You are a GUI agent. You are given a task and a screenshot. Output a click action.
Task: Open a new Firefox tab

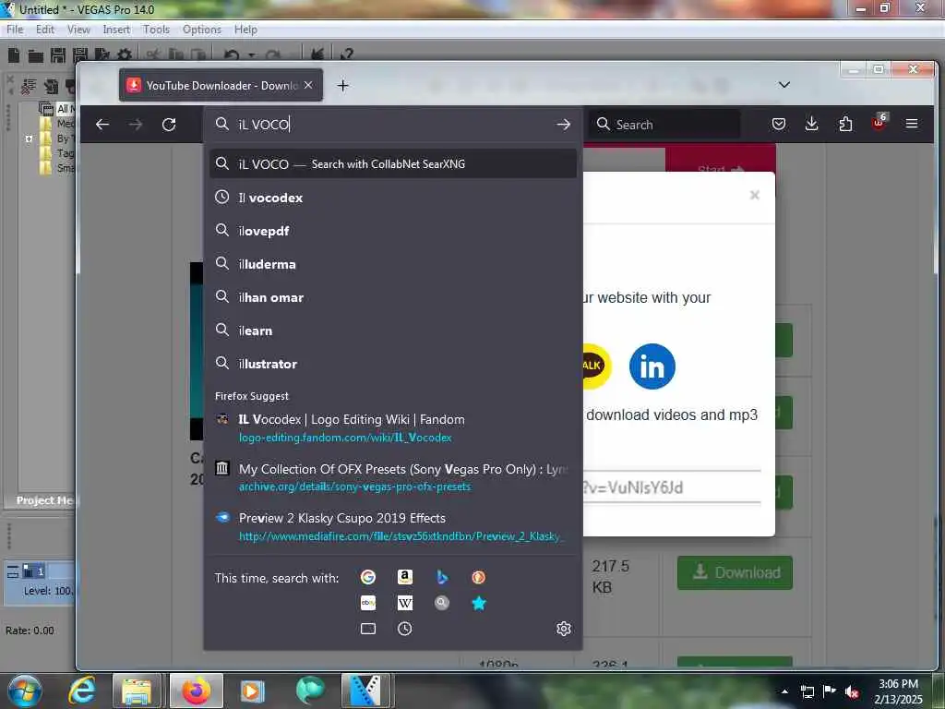coord(343,86)
